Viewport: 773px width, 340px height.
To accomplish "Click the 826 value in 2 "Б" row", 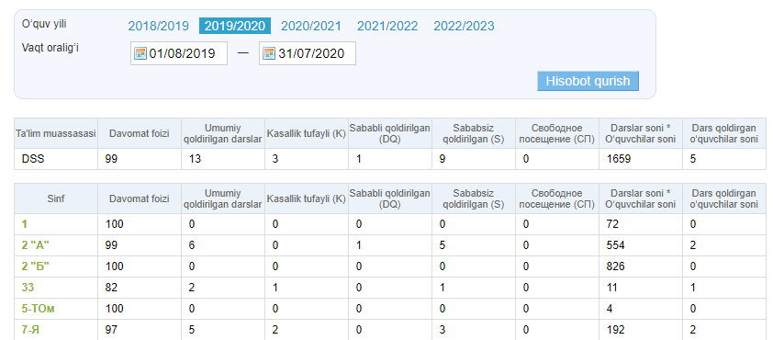I will point(615,266).
